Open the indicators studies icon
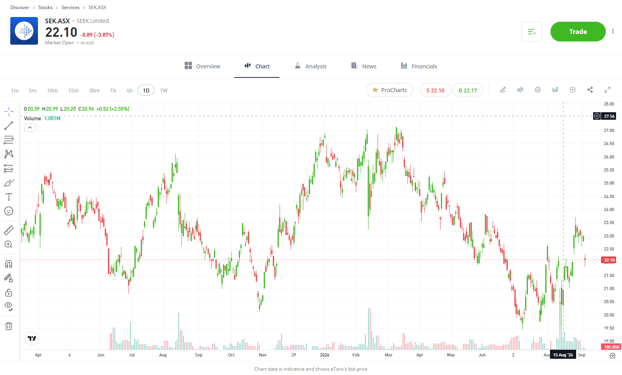The width and height of the screenshot is (622, 375). 555,90
